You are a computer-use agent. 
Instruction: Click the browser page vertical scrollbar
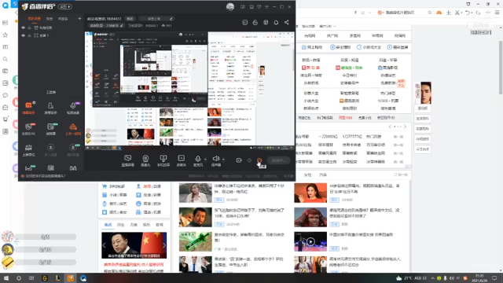(501, 67)
